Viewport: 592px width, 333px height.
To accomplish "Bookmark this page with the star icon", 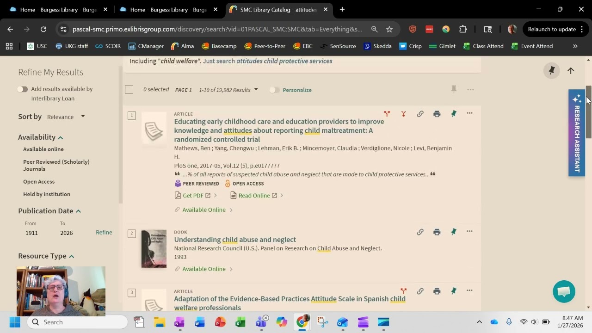I will [389, 29].
